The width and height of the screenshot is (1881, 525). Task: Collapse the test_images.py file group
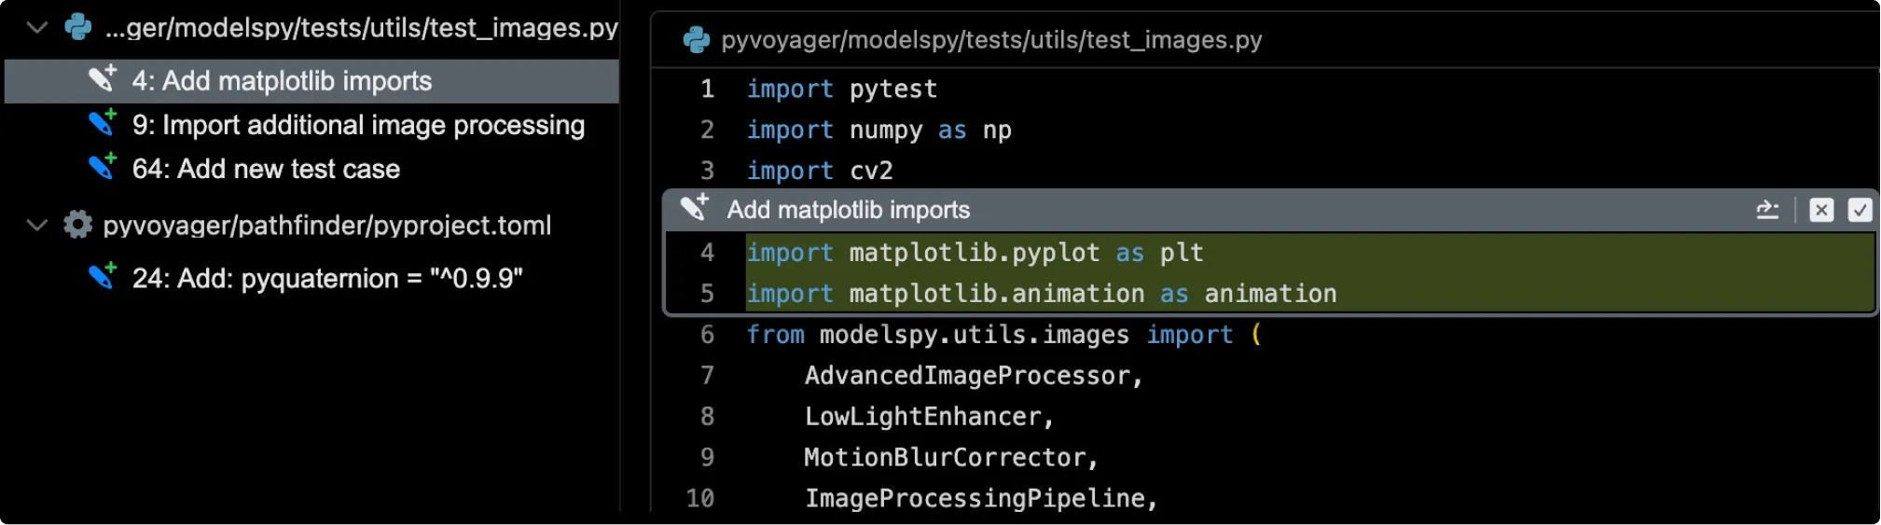coord(37,27)
